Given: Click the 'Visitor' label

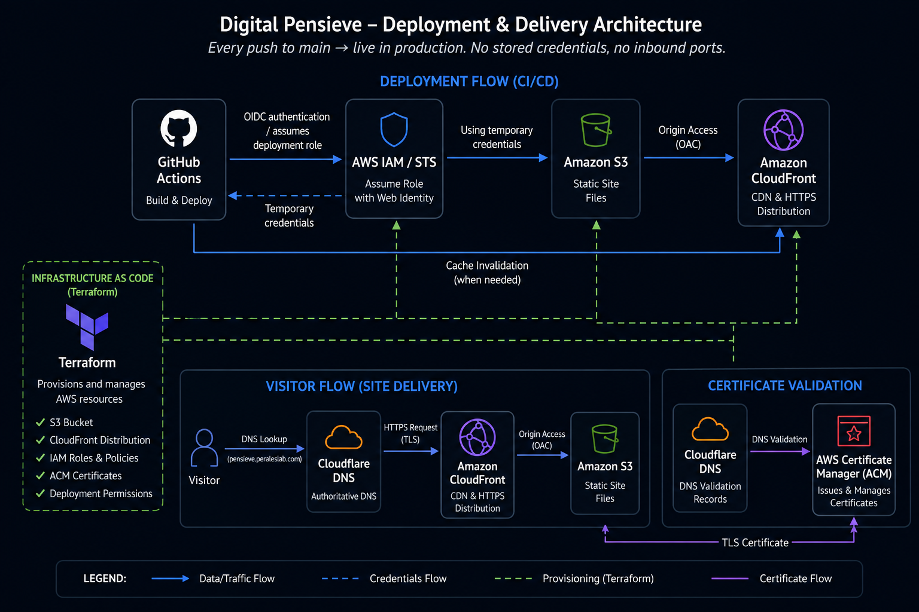Looking at the screenshot, I should point(204,481).
